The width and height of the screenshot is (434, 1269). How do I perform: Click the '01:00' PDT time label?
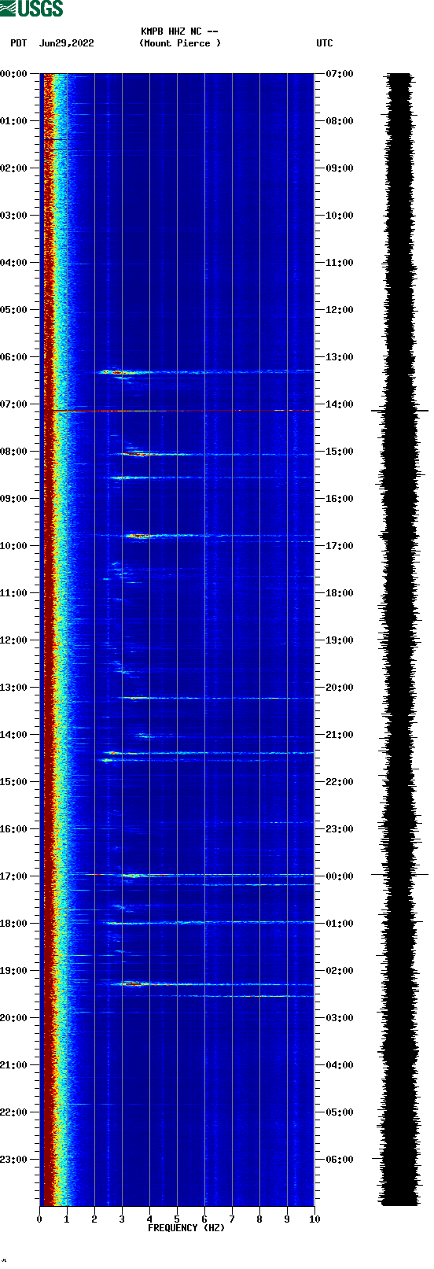(14, 121)
